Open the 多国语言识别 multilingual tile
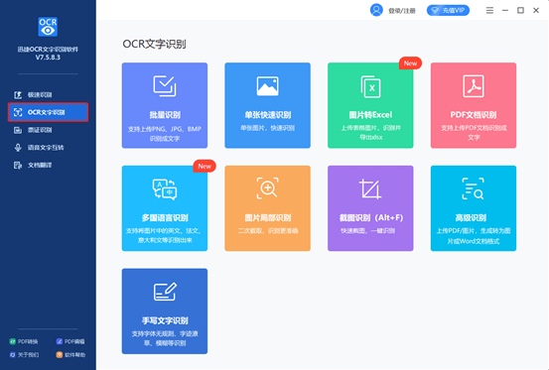 click(165, 208)
